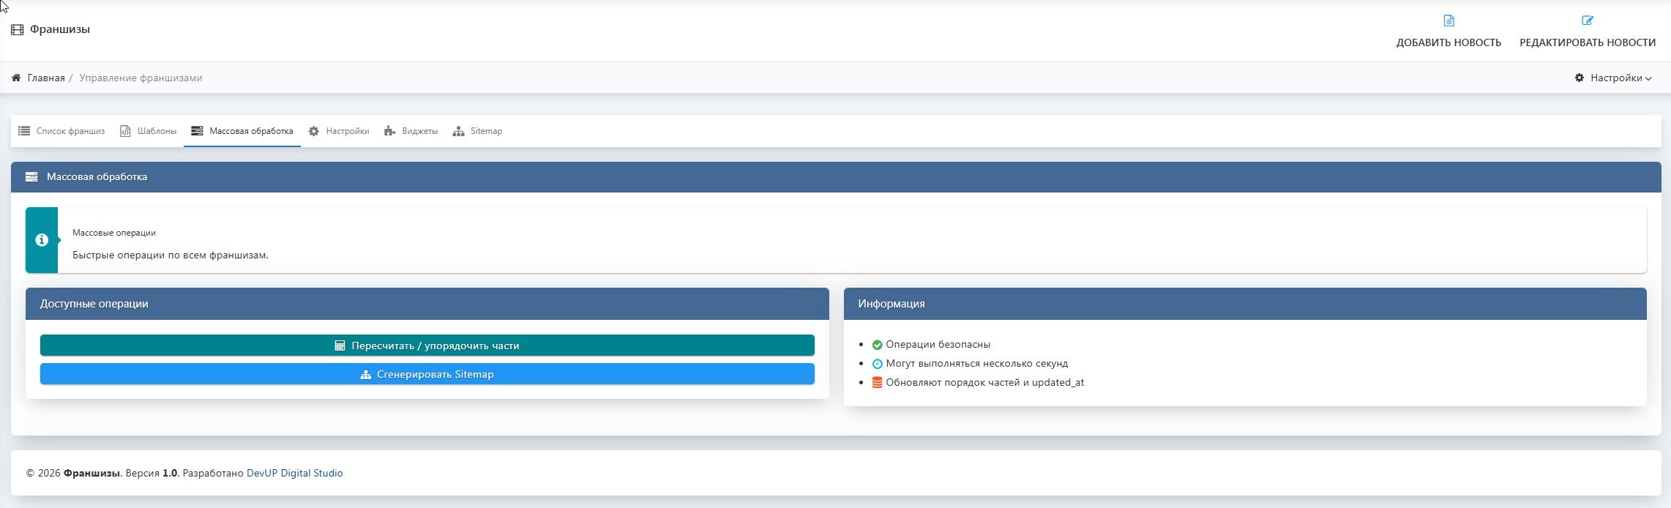Viewport: 1671px width, 508px height.
Task: Click the puzzle icon of Виджеты tab
Action: point(389,131)
